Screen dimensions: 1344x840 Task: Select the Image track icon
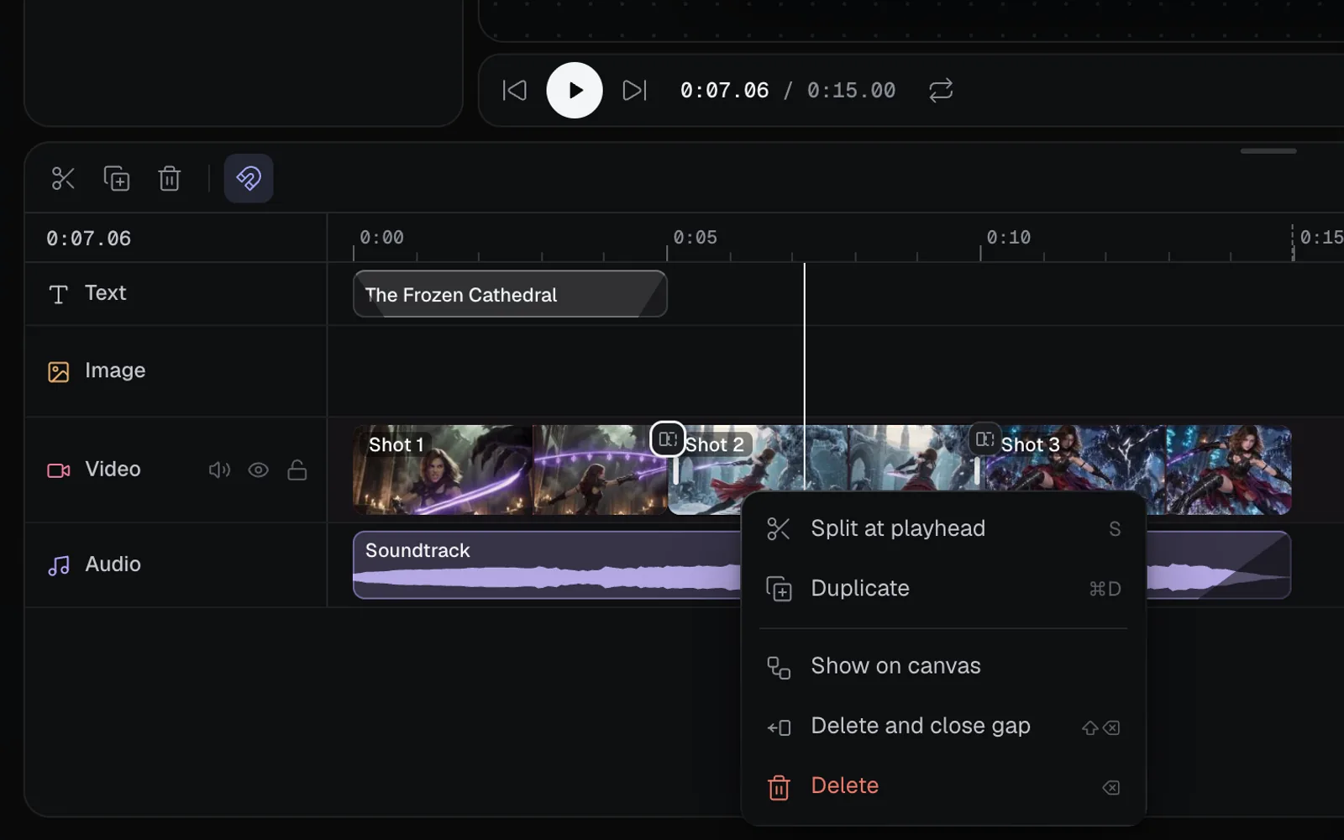(x=58, y=371)
